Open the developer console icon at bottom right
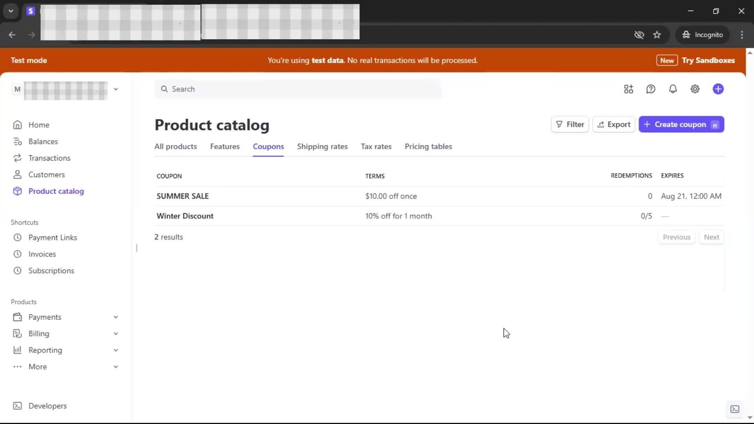This screenshot has width=754, height=424. (x=734, y=409)
